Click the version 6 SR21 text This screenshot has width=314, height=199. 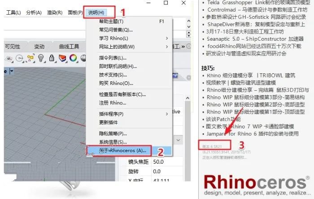click(212, 146)
